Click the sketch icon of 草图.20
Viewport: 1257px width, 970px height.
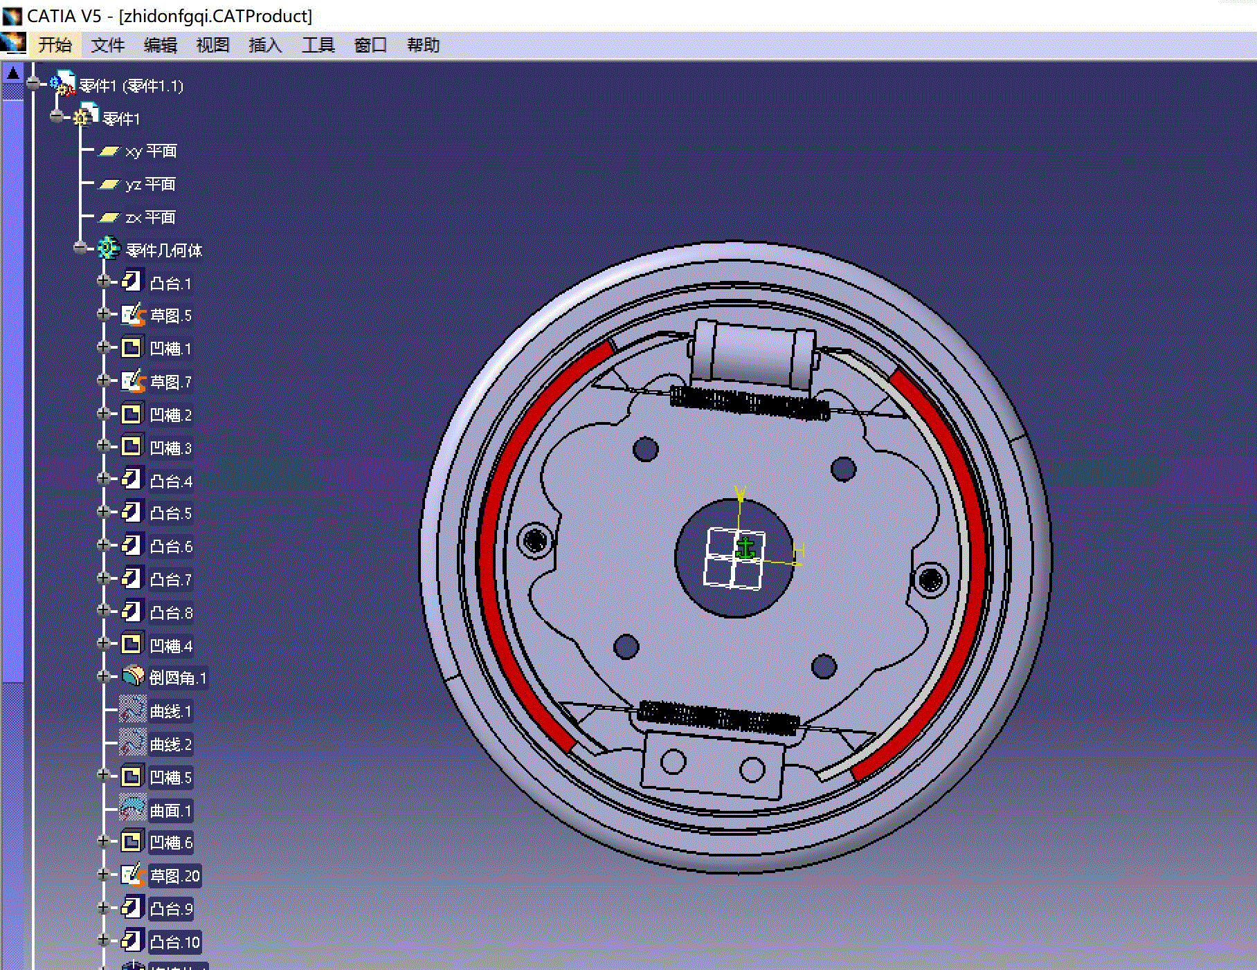click(133, 875)
